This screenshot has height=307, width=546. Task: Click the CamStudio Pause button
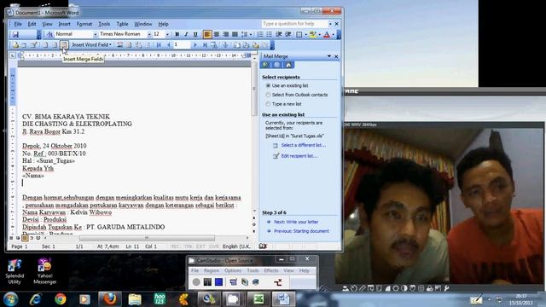207,282
